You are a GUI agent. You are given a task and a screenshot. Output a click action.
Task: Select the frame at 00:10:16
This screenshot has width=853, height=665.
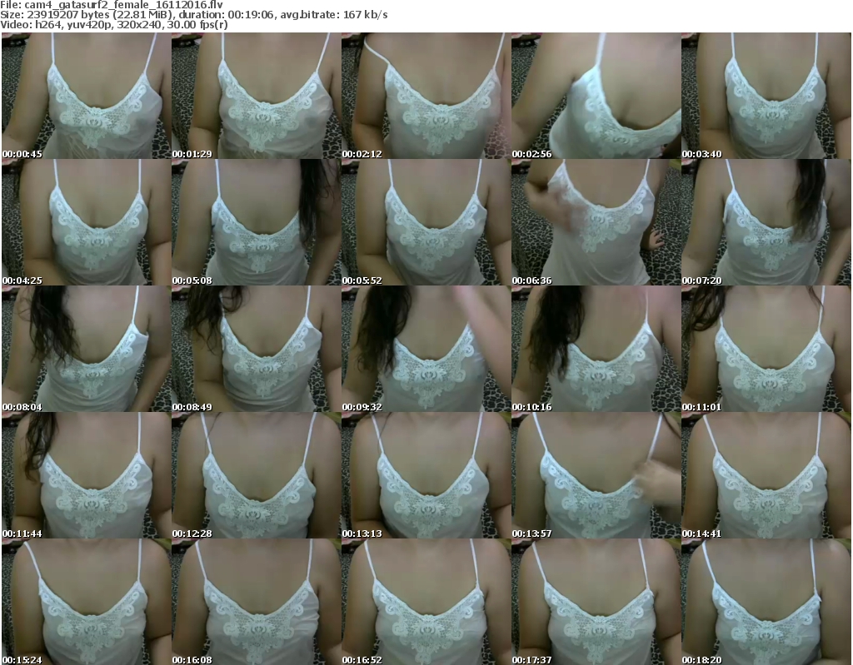(x=596, y=349)
